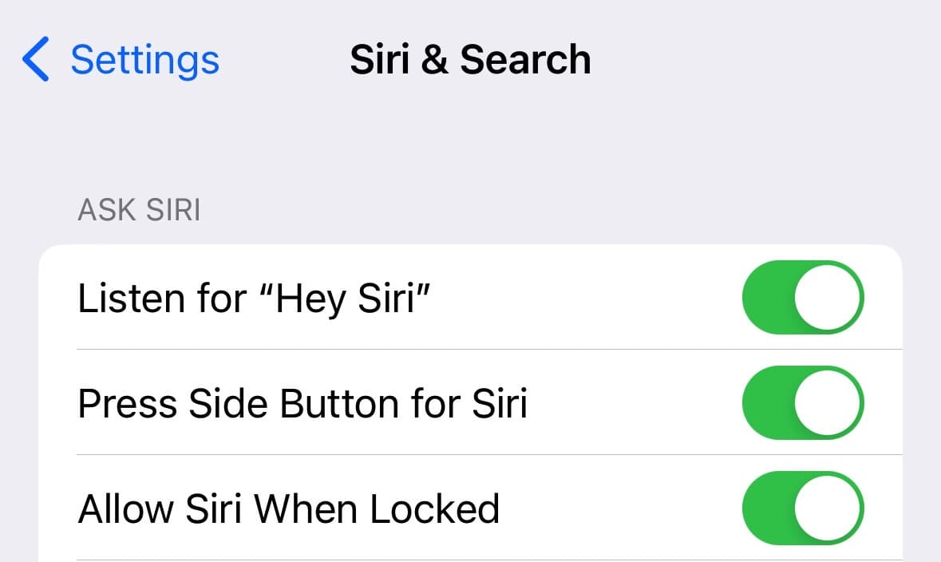
Task: Click the green track of the Hey Siri switch
Action: 768,297
